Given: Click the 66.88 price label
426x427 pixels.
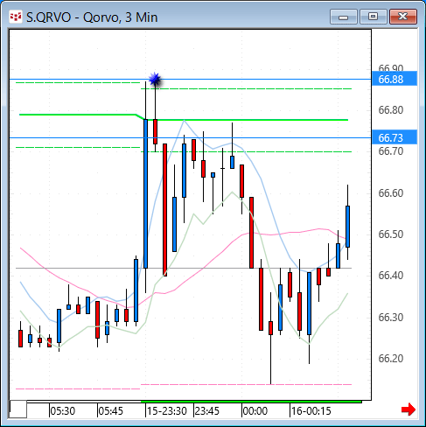Looking at the screenshot, I should 395,79.
